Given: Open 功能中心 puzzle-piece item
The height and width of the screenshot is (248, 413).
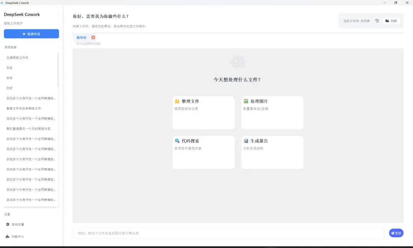Looking at the screenshot, I should 15,237.
